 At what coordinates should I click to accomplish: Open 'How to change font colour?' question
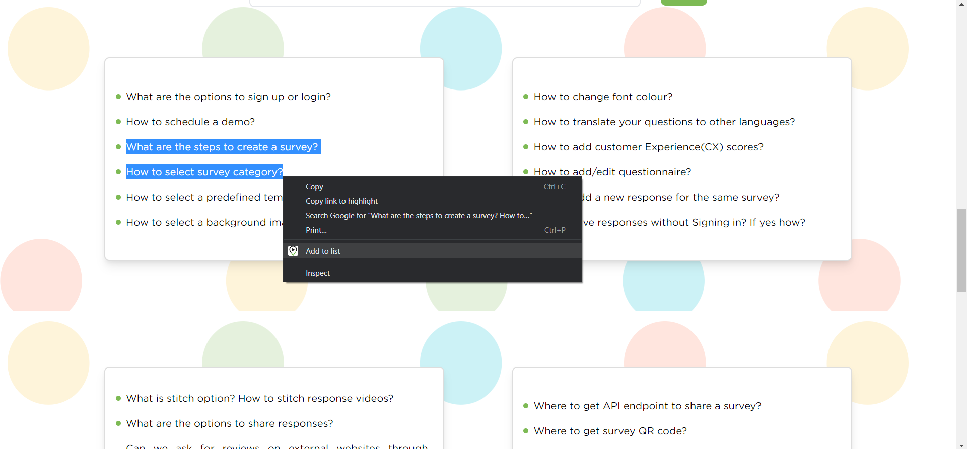point(603,97)
